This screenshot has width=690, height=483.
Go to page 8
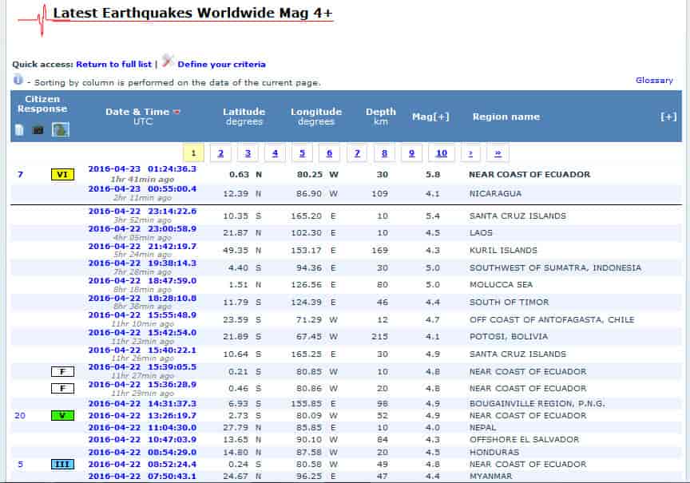coord(384,153)
